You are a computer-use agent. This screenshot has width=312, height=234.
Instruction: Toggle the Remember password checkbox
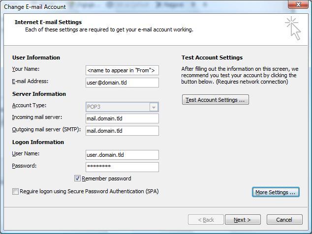pos(77,178)
